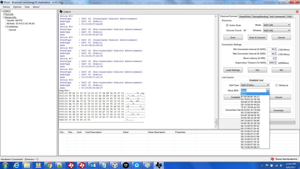Click the Load Settings button
The width and height of the screenshot is (300, 169).
click(x=233, y=70)
